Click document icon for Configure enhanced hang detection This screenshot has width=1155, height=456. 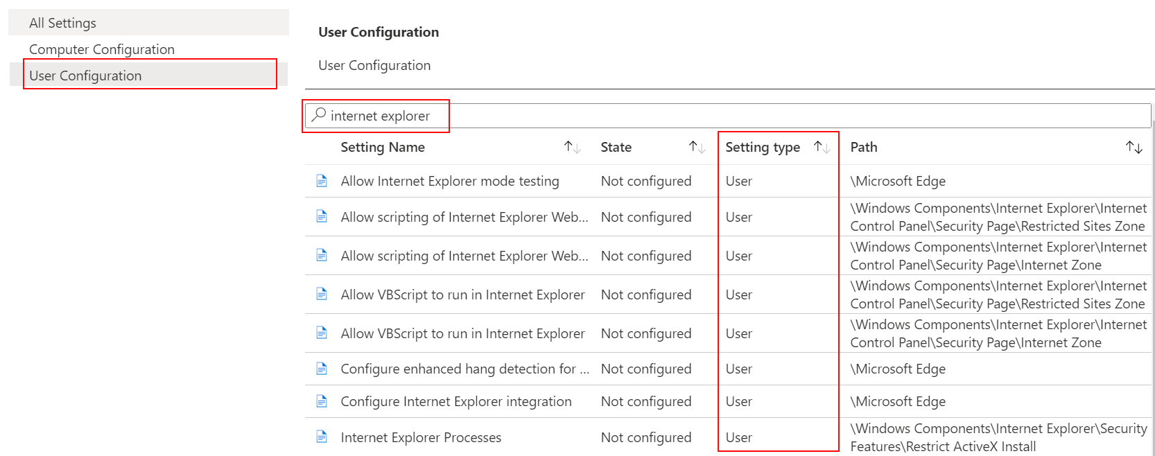322,369
